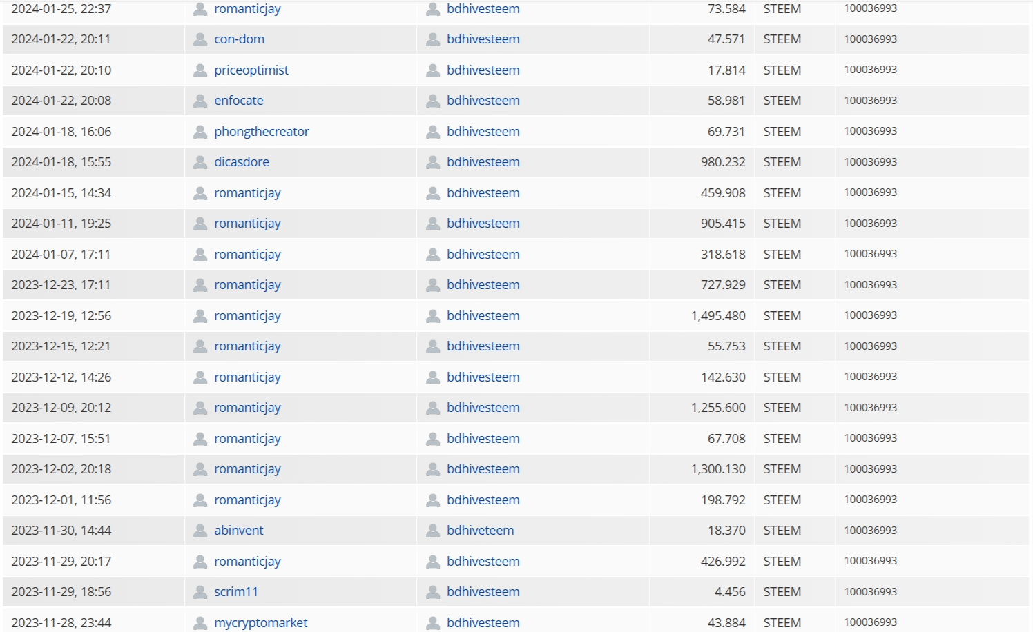Select memo 100036993 in the 318.618 row

pos(870,254)
